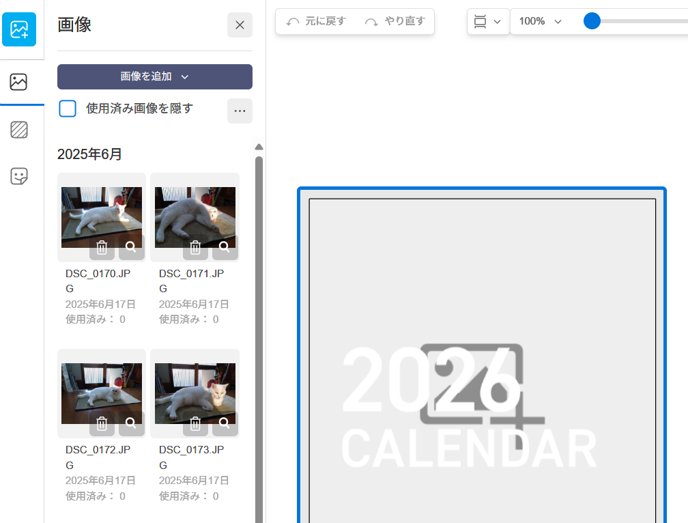
Task: Enable 使用済み画像を隠す checkbox
Action: 68,109
